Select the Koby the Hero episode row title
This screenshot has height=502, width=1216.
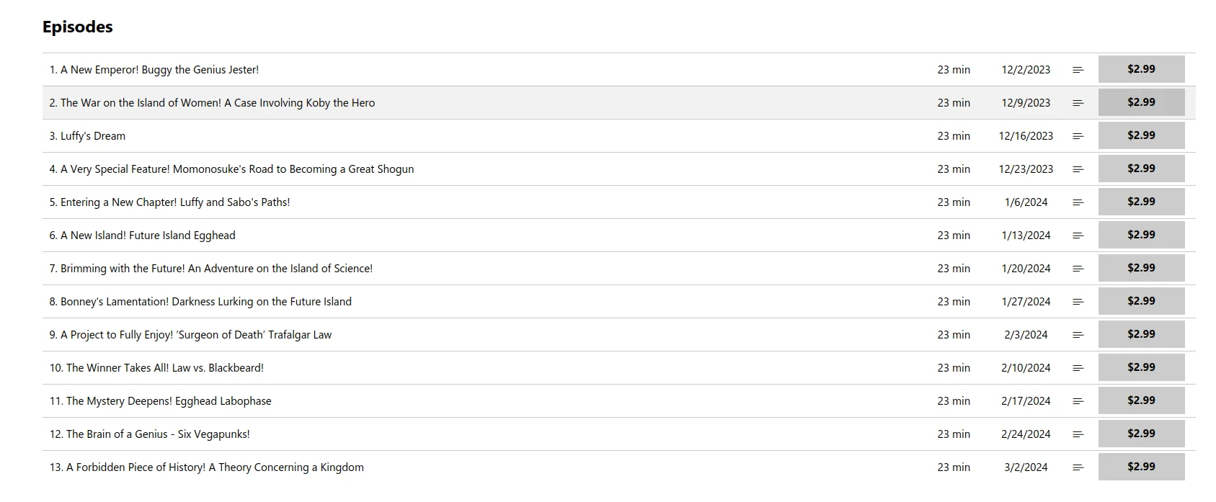pyautogui.click(x=212, y=103)
